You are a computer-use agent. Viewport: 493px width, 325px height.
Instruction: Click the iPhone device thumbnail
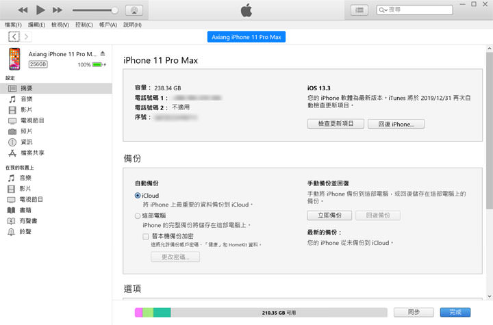[14, 59]
